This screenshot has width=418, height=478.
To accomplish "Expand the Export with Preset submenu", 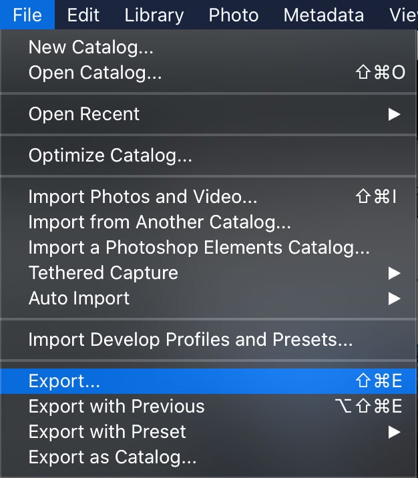I will pos(209,432).
